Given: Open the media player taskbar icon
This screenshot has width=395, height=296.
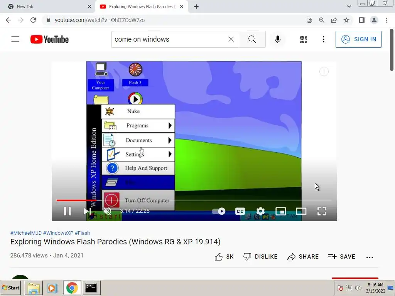Looking at the screenshot, I should 52,288.
